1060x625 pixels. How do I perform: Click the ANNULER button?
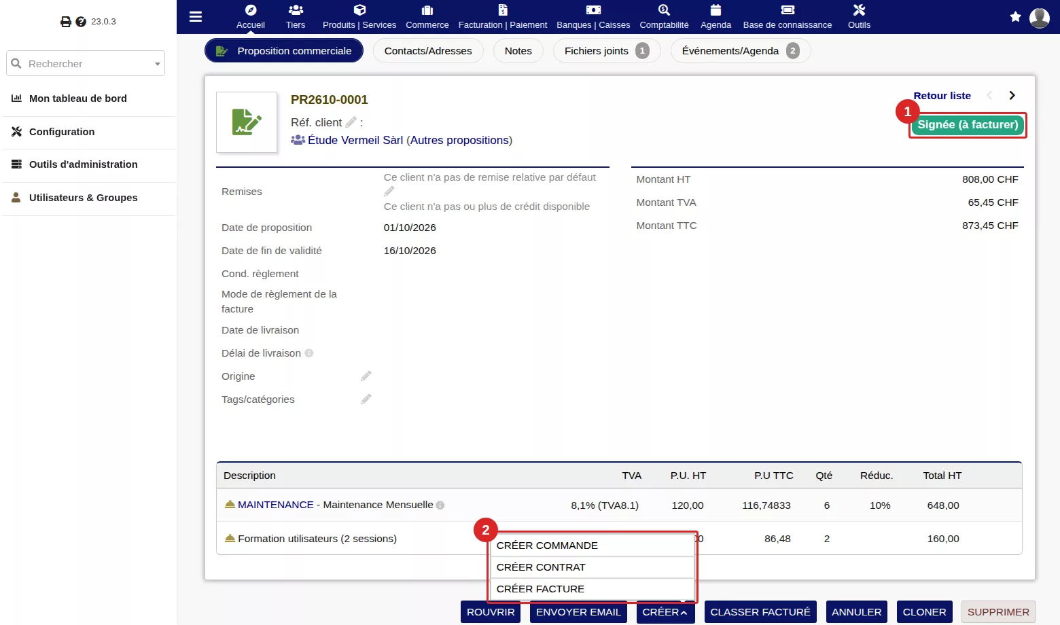point(857,612)
